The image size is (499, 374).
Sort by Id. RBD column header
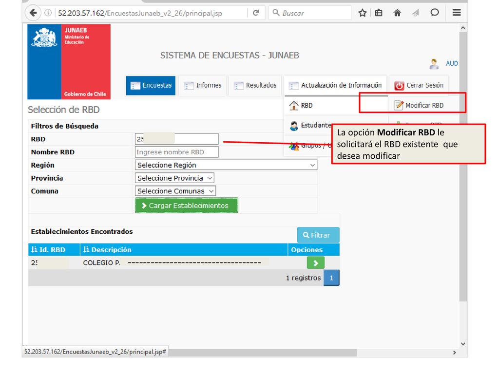[x=54, y=250]
